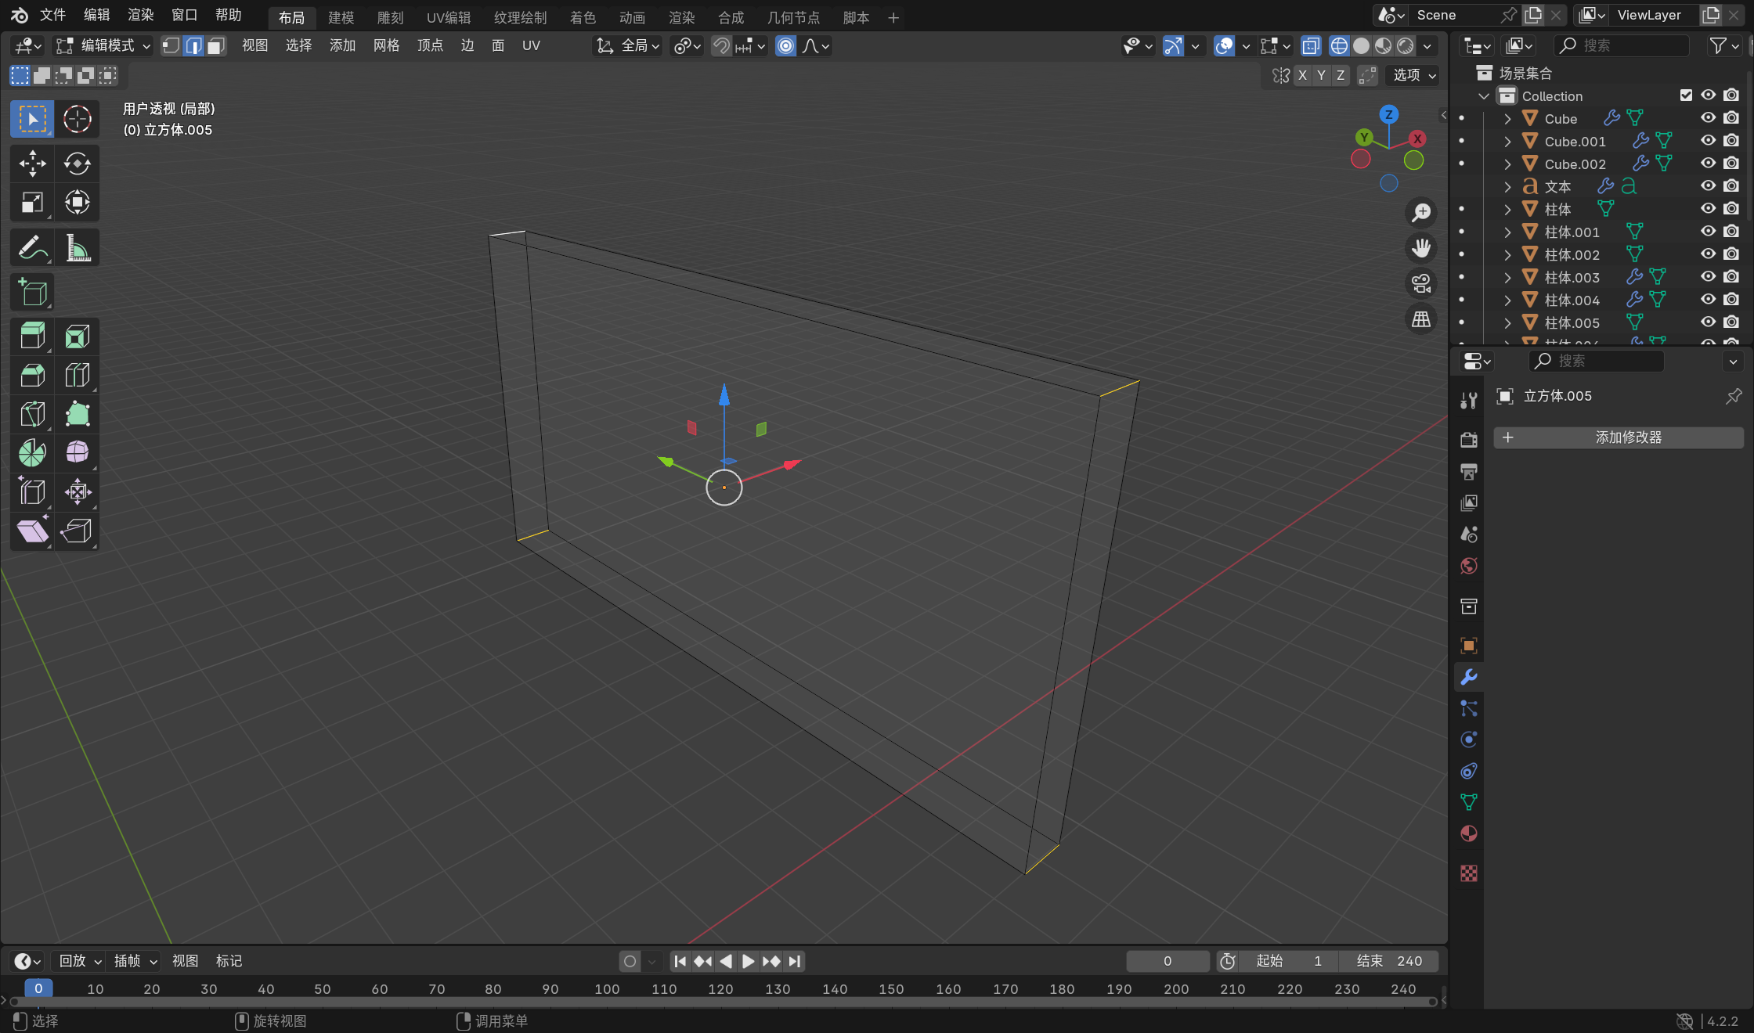Select the Annotate pencil tool
This screenshot has width=1754, height=1033.
point(32,248)
